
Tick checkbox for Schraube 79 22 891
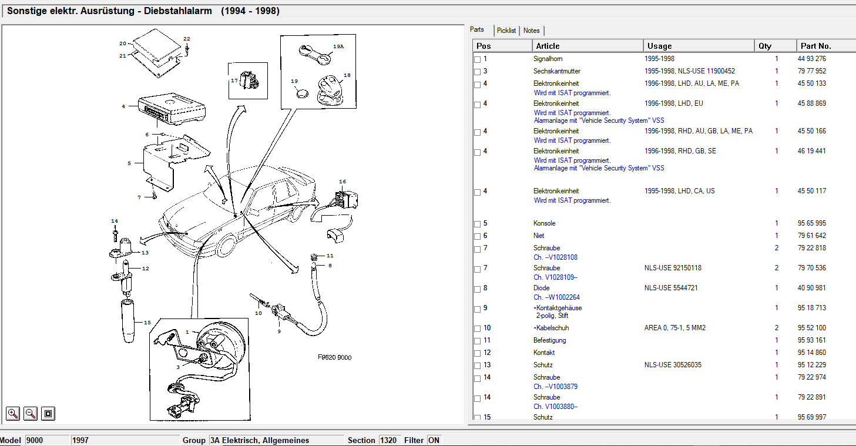[x=478, y=398]
